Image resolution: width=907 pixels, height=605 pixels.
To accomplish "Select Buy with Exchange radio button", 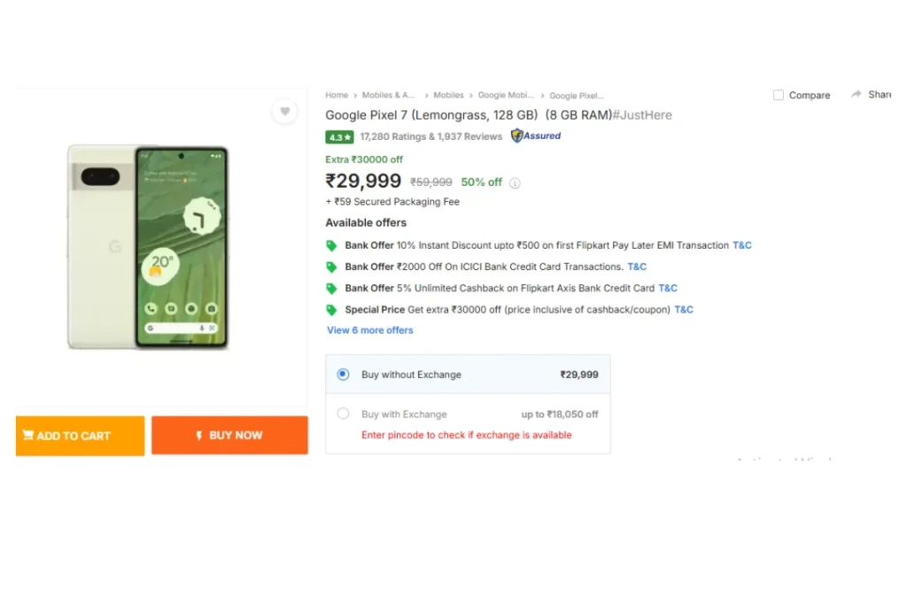I will click(x=343, y=414).
